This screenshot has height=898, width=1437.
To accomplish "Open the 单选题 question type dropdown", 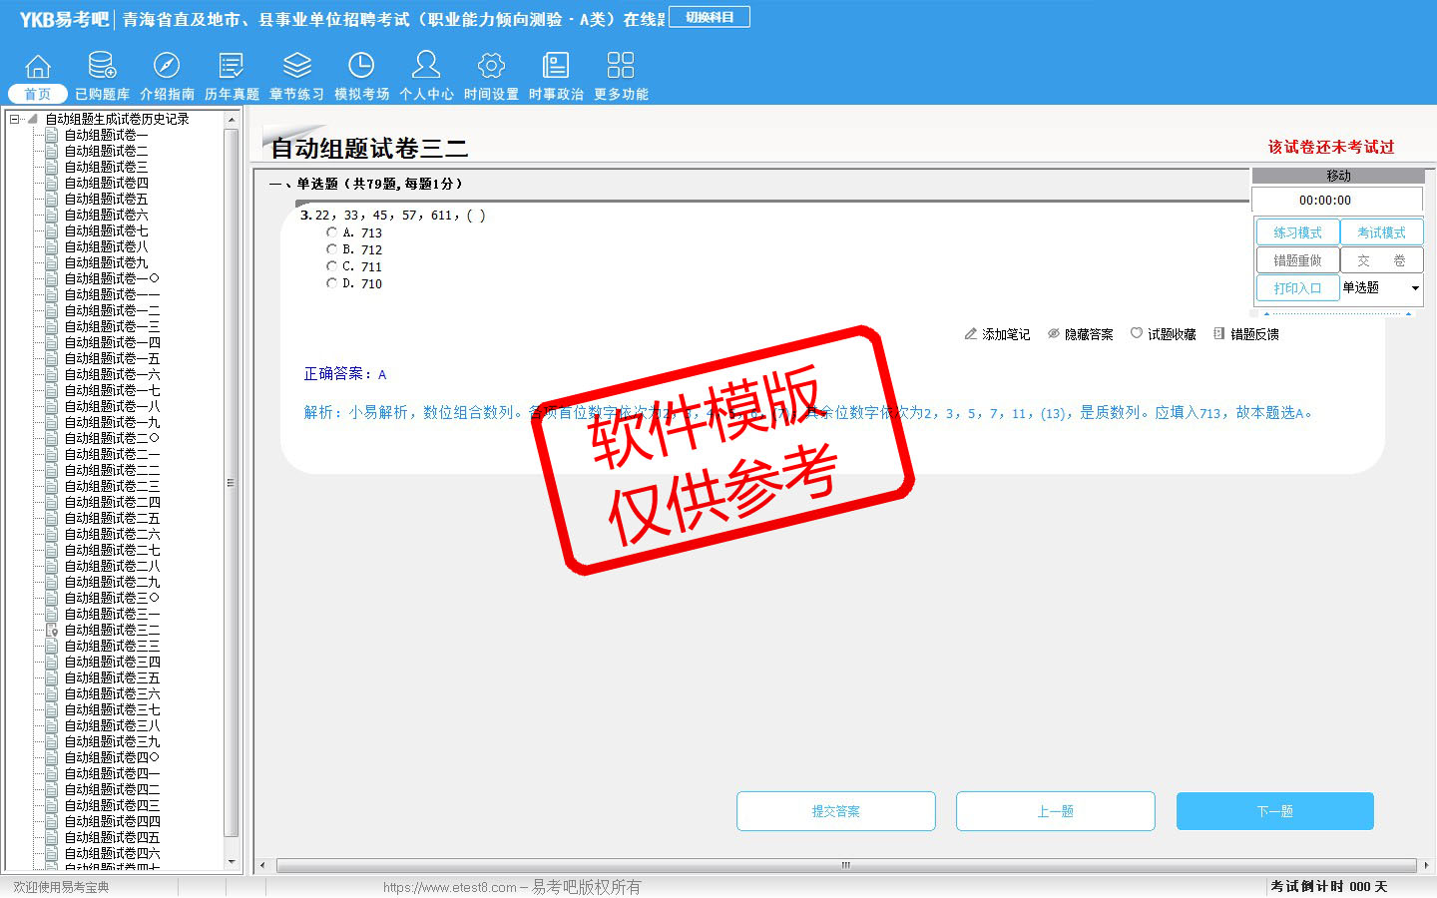I will click(1414, 288).
